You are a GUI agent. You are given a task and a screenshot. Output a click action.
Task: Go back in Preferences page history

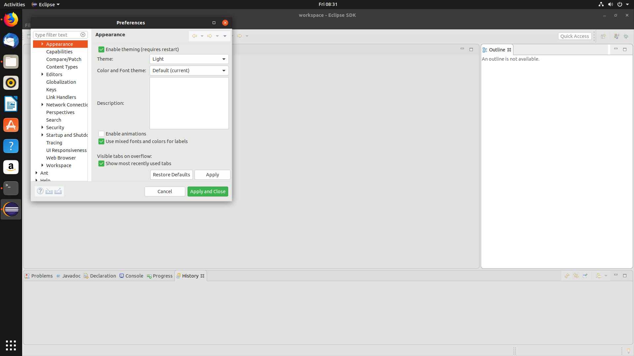pyautogui.click(x=194, y=36)
